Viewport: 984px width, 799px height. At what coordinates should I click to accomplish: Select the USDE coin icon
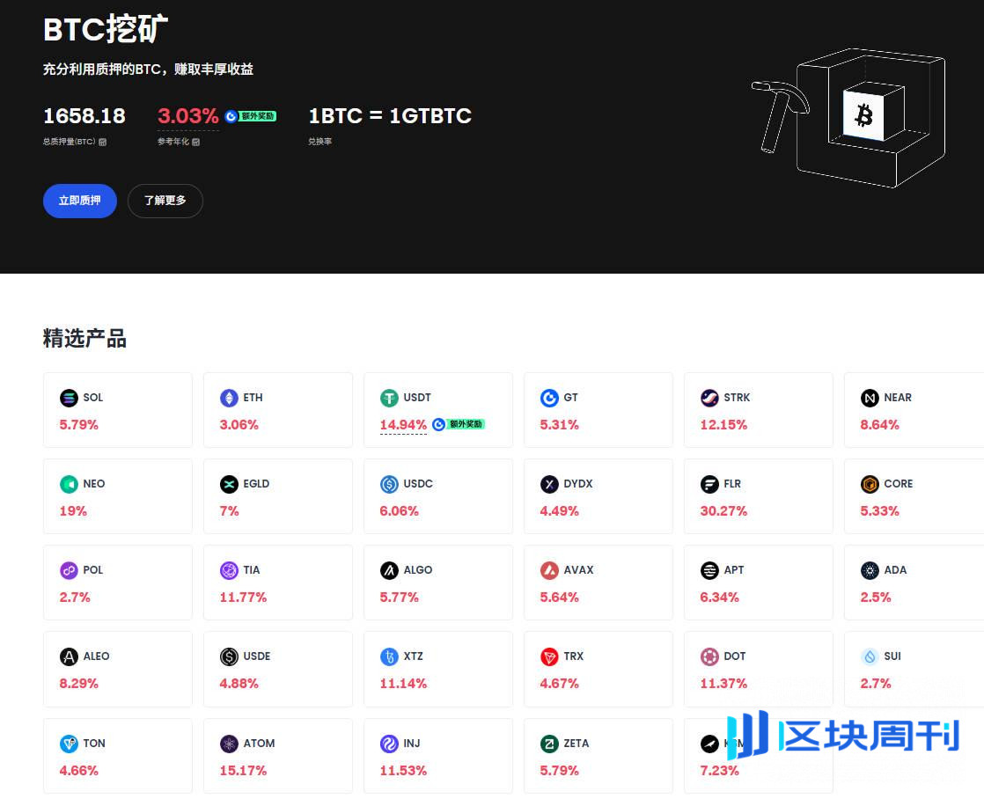(x=229, y=656)
